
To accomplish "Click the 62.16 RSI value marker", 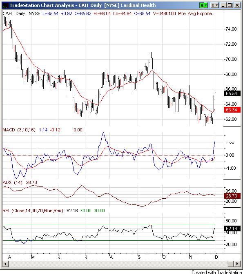I will (232, 228).
